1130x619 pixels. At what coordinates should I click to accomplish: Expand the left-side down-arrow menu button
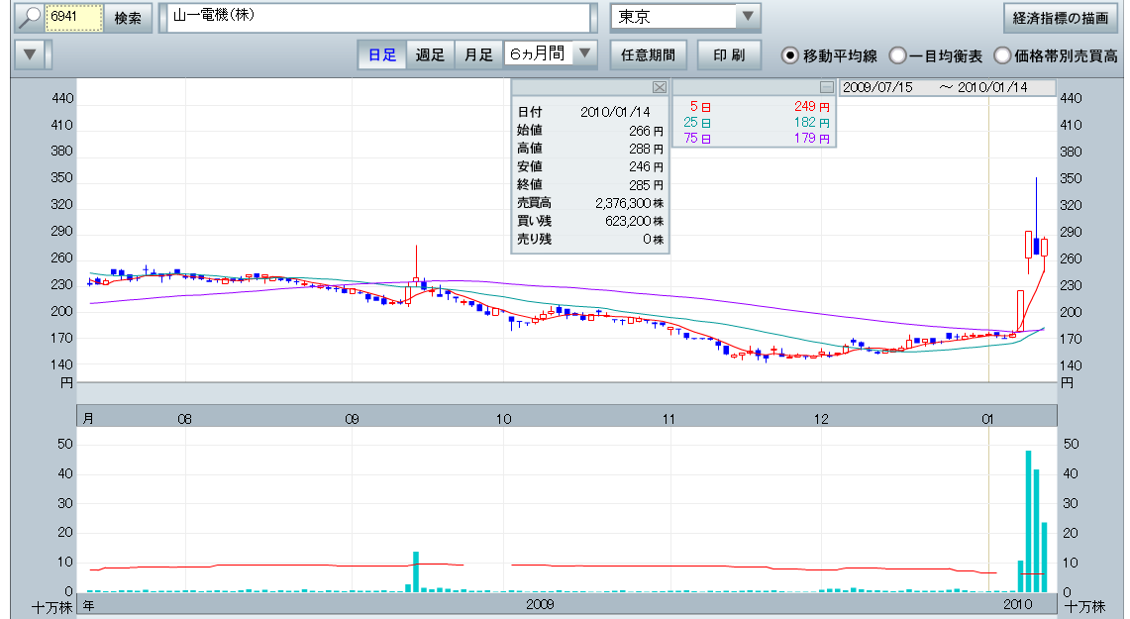coord(32,54)
